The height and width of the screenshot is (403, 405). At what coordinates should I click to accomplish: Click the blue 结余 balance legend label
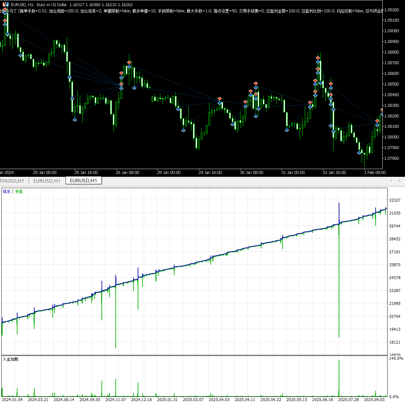(6, 191)
